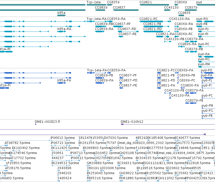
Task: Select CDS label CG8359-PA
Action: click(116, 70)
